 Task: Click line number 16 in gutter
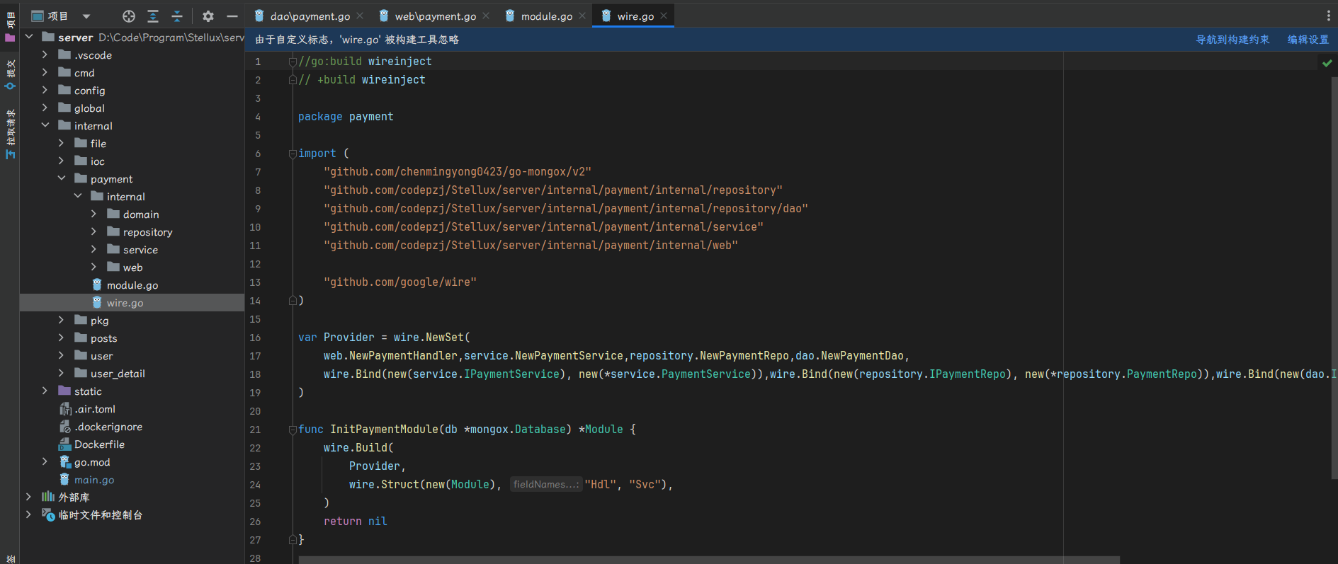coord(255,338)
